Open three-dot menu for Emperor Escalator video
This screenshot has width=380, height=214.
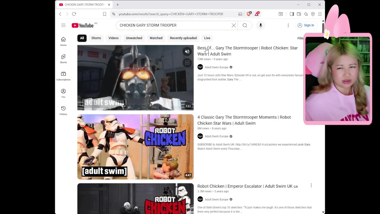point(311,185)
